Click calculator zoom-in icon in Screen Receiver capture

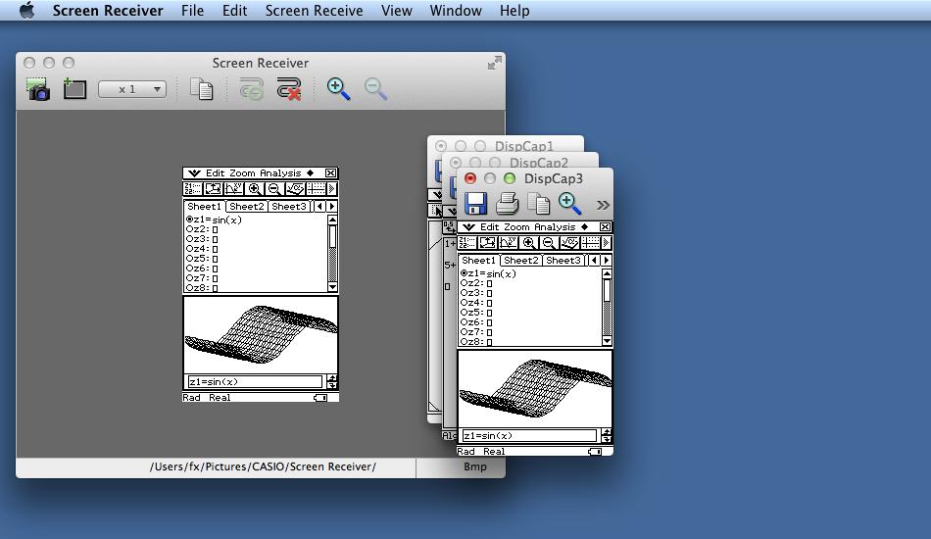click(x=254, y=189)
